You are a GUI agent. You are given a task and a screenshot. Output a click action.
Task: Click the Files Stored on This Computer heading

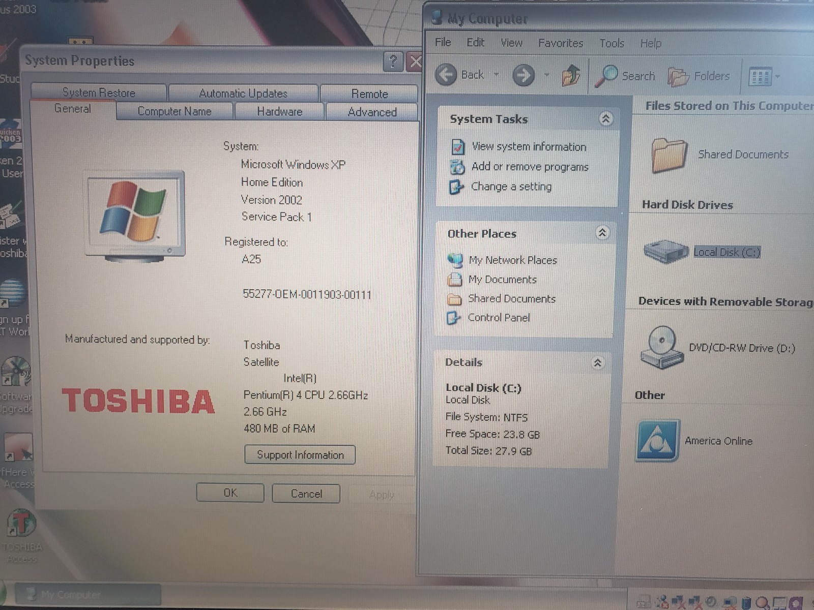[729, 106]
